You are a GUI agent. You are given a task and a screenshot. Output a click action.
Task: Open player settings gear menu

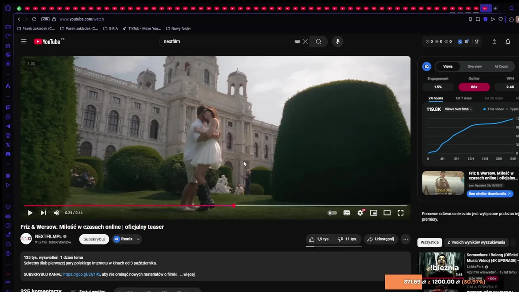pyautogui.click(x=360, y=213)
